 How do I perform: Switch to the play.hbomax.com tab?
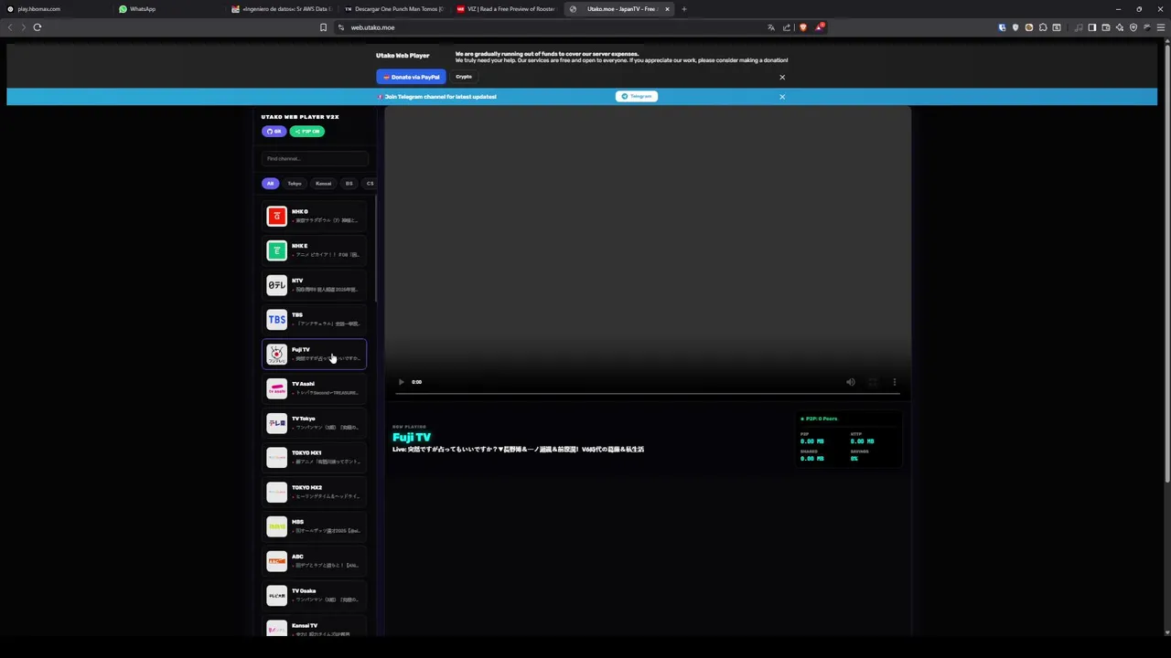55,9
